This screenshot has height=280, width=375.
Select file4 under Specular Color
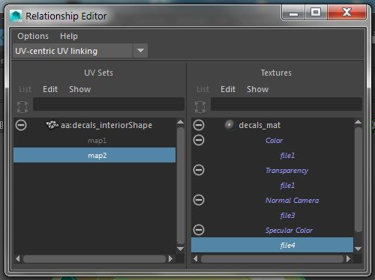coord(272,245)
